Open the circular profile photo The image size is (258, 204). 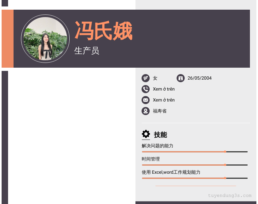(45, 39)
